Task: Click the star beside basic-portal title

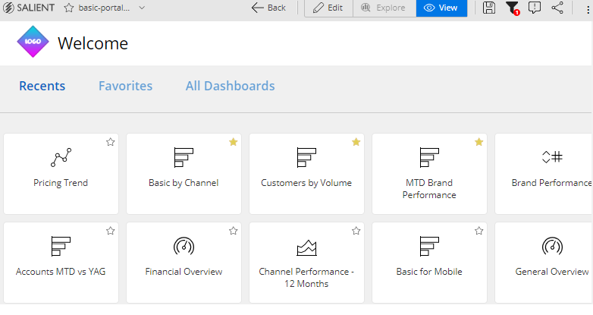Action: tap(69, 8)
